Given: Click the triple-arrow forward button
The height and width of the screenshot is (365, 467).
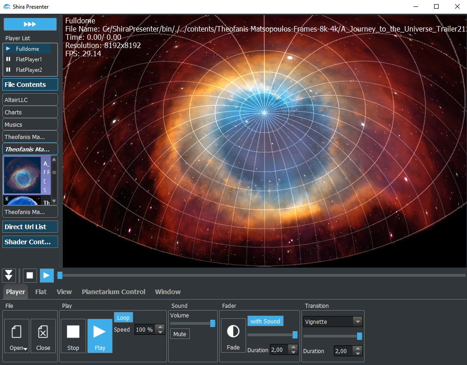Looking at the screenshot, I should [30, 24].
